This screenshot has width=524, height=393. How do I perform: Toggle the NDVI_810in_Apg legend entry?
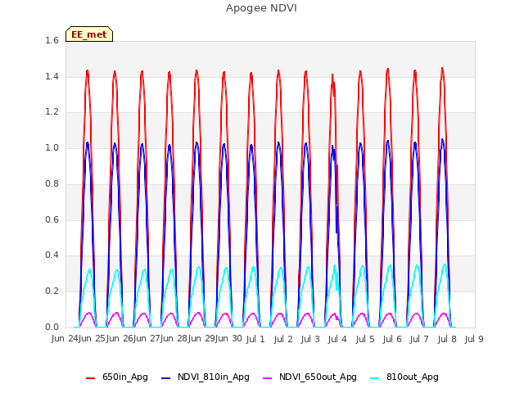(x=206, y=377)
